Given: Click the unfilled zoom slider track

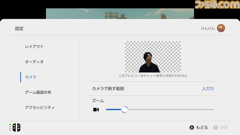Looking at the screenshot, I should click(x=171, y=109).
